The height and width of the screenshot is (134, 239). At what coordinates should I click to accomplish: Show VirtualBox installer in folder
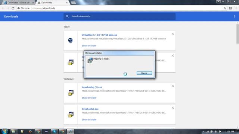tap(89, 45)
